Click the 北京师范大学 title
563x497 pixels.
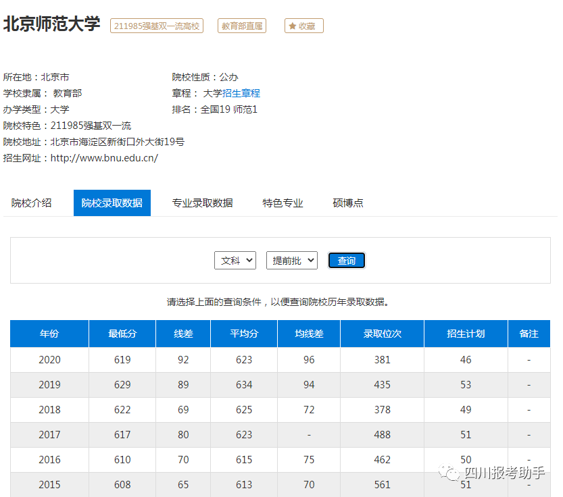[x=51, y=24]
